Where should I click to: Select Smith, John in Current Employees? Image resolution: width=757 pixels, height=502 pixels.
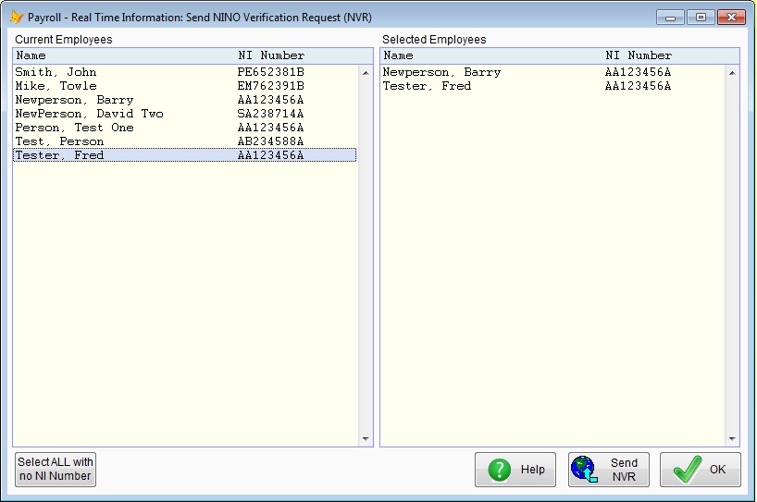tap(184, 72)
